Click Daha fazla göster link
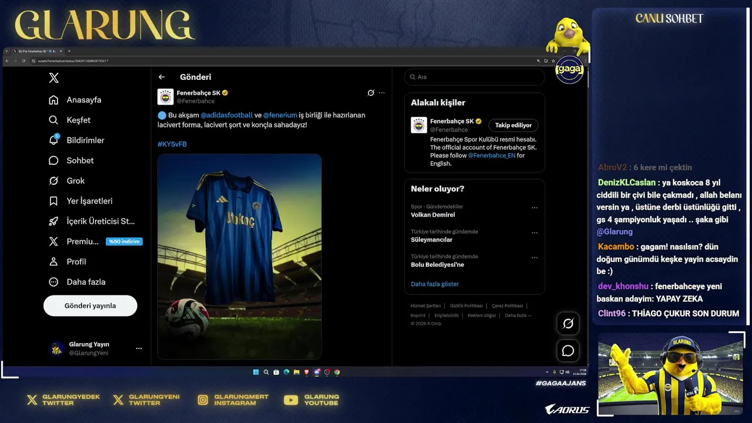The width and height of the screenshot is (752, 423). click(x=435, y=284)
